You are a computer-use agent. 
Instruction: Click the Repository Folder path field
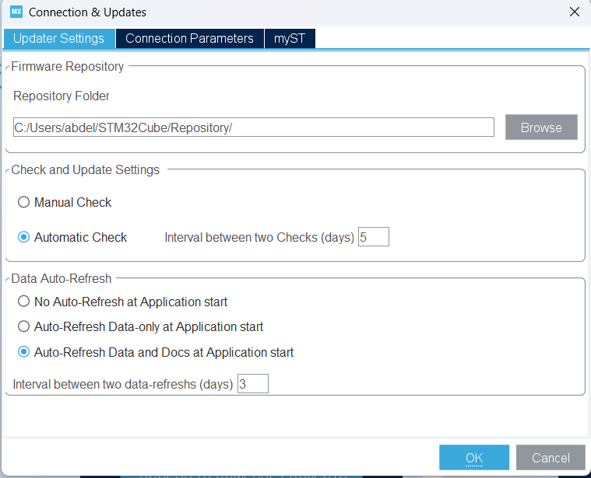254,127
